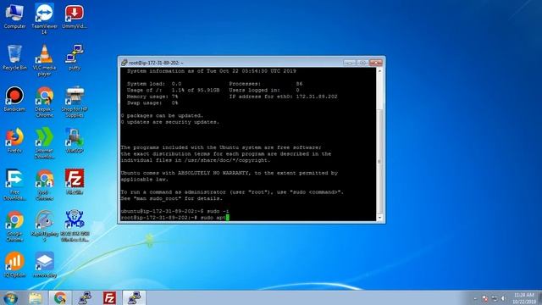Viewport: 542px width, 305px height.
Task: Open the Google Chrome desktop shortcut
Action: tap(14, 226)
